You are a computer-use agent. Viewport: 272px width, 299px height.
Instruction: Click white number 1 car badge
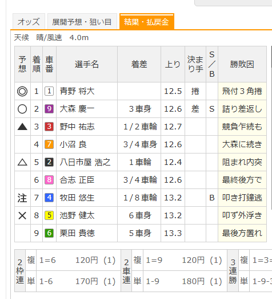click(x=49, y=91)
